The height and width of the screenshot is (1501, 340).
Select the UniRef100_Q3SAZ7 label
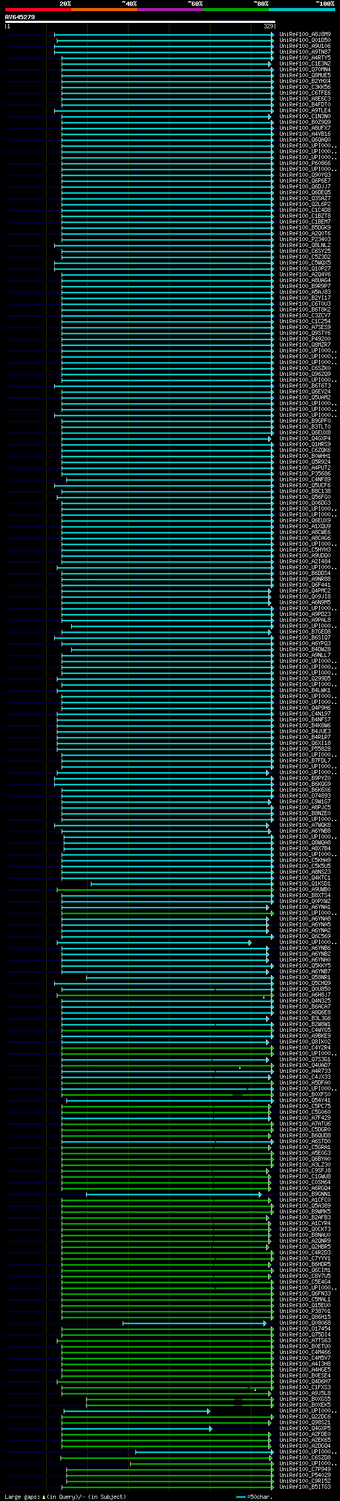point(305,198)
